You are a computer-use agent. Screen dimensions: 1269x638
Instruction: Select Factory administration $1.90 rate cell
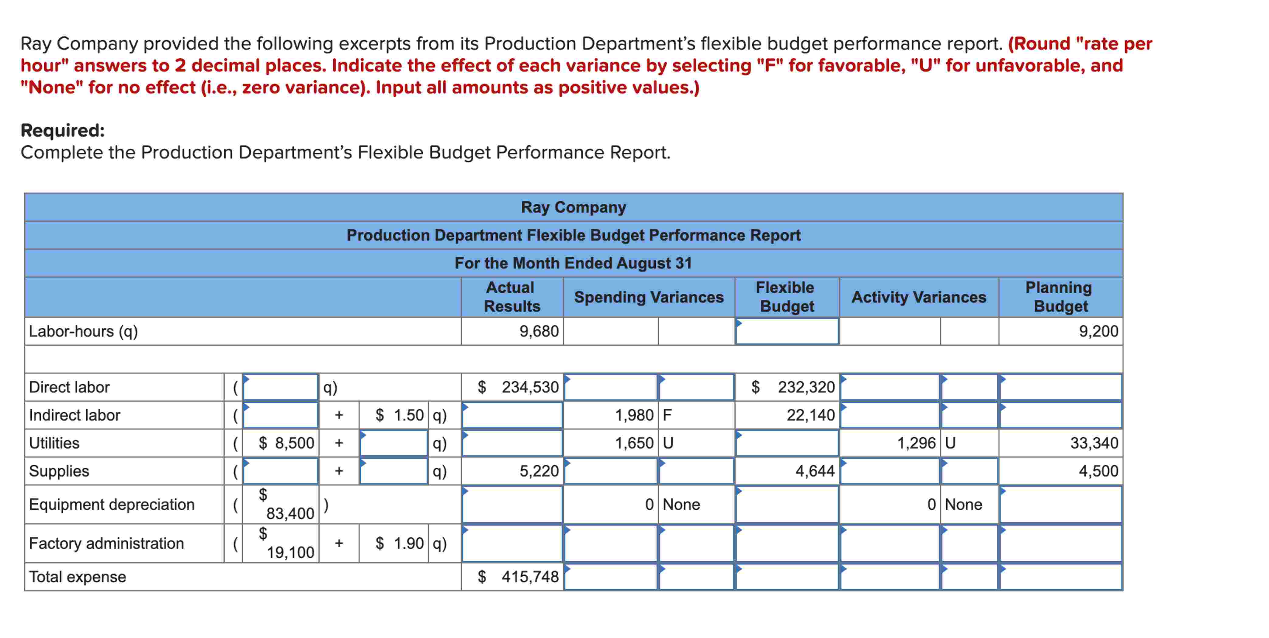coord(394,543)
